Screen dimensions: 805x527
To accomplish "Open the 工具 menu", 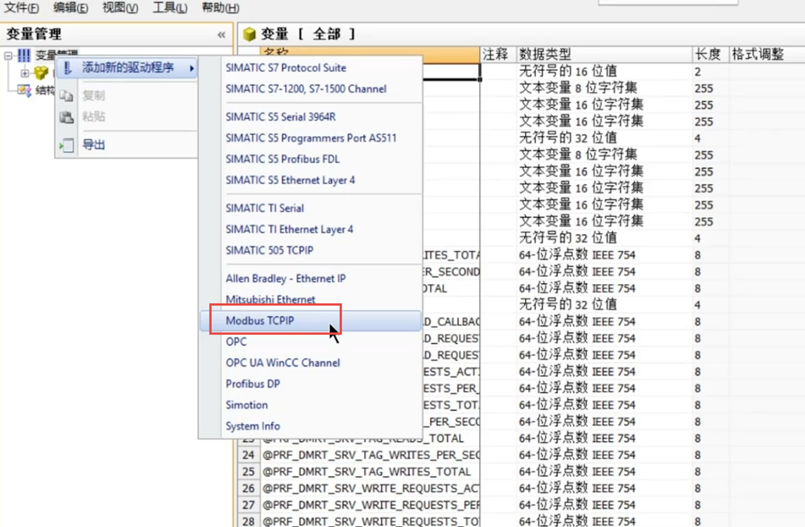I will pyautogui.click(x=170, y=7).
